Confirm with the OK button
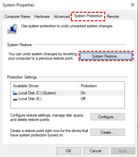This screenshot has width=138, height=157. (68, 151)
